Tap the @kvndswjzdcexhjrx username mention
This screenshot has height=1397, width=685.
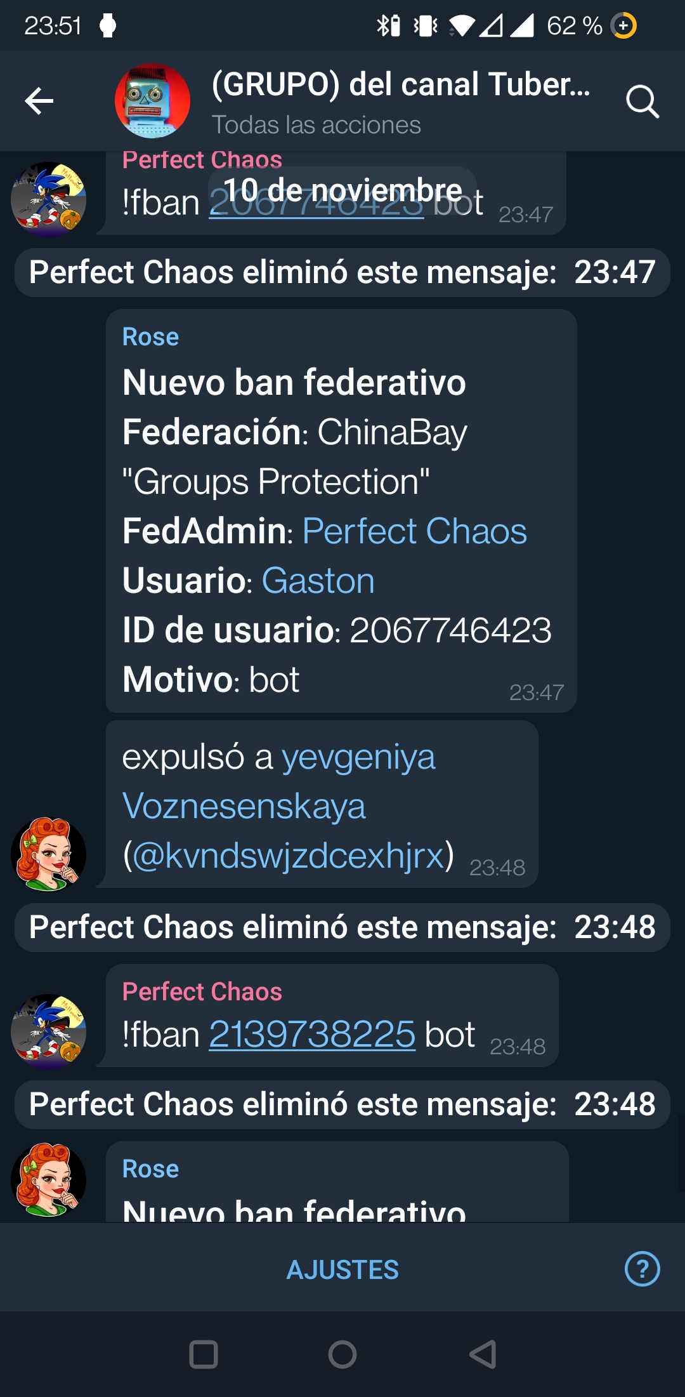pos(288,856)
